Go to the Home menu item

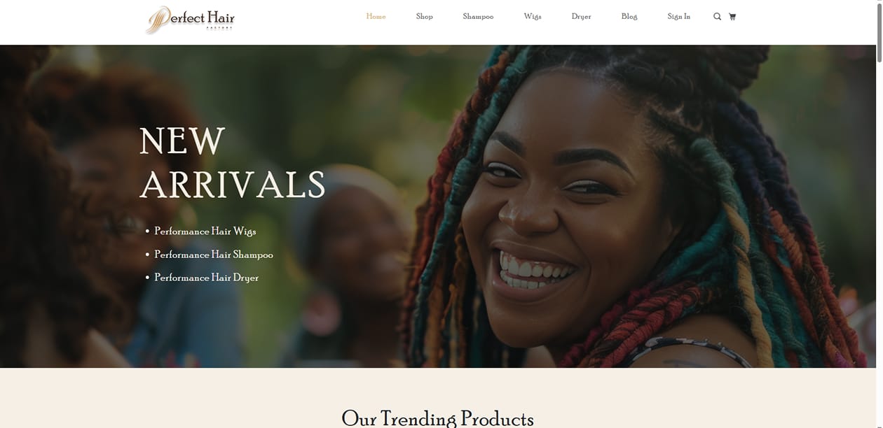coord(376,16)
